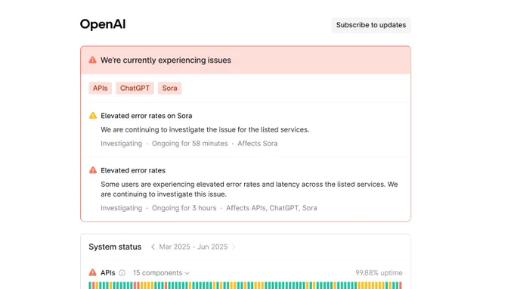Click the red warning icon beside Elevated error rates

[x=93, y=170]
